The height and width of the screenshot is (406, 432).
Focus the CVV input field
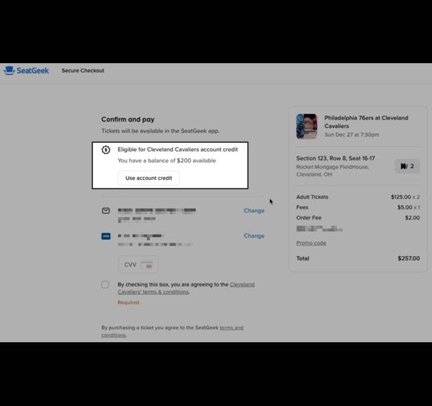click(139, 264)
